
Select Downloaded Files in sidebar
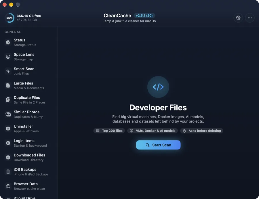click(x=28, y=157)
